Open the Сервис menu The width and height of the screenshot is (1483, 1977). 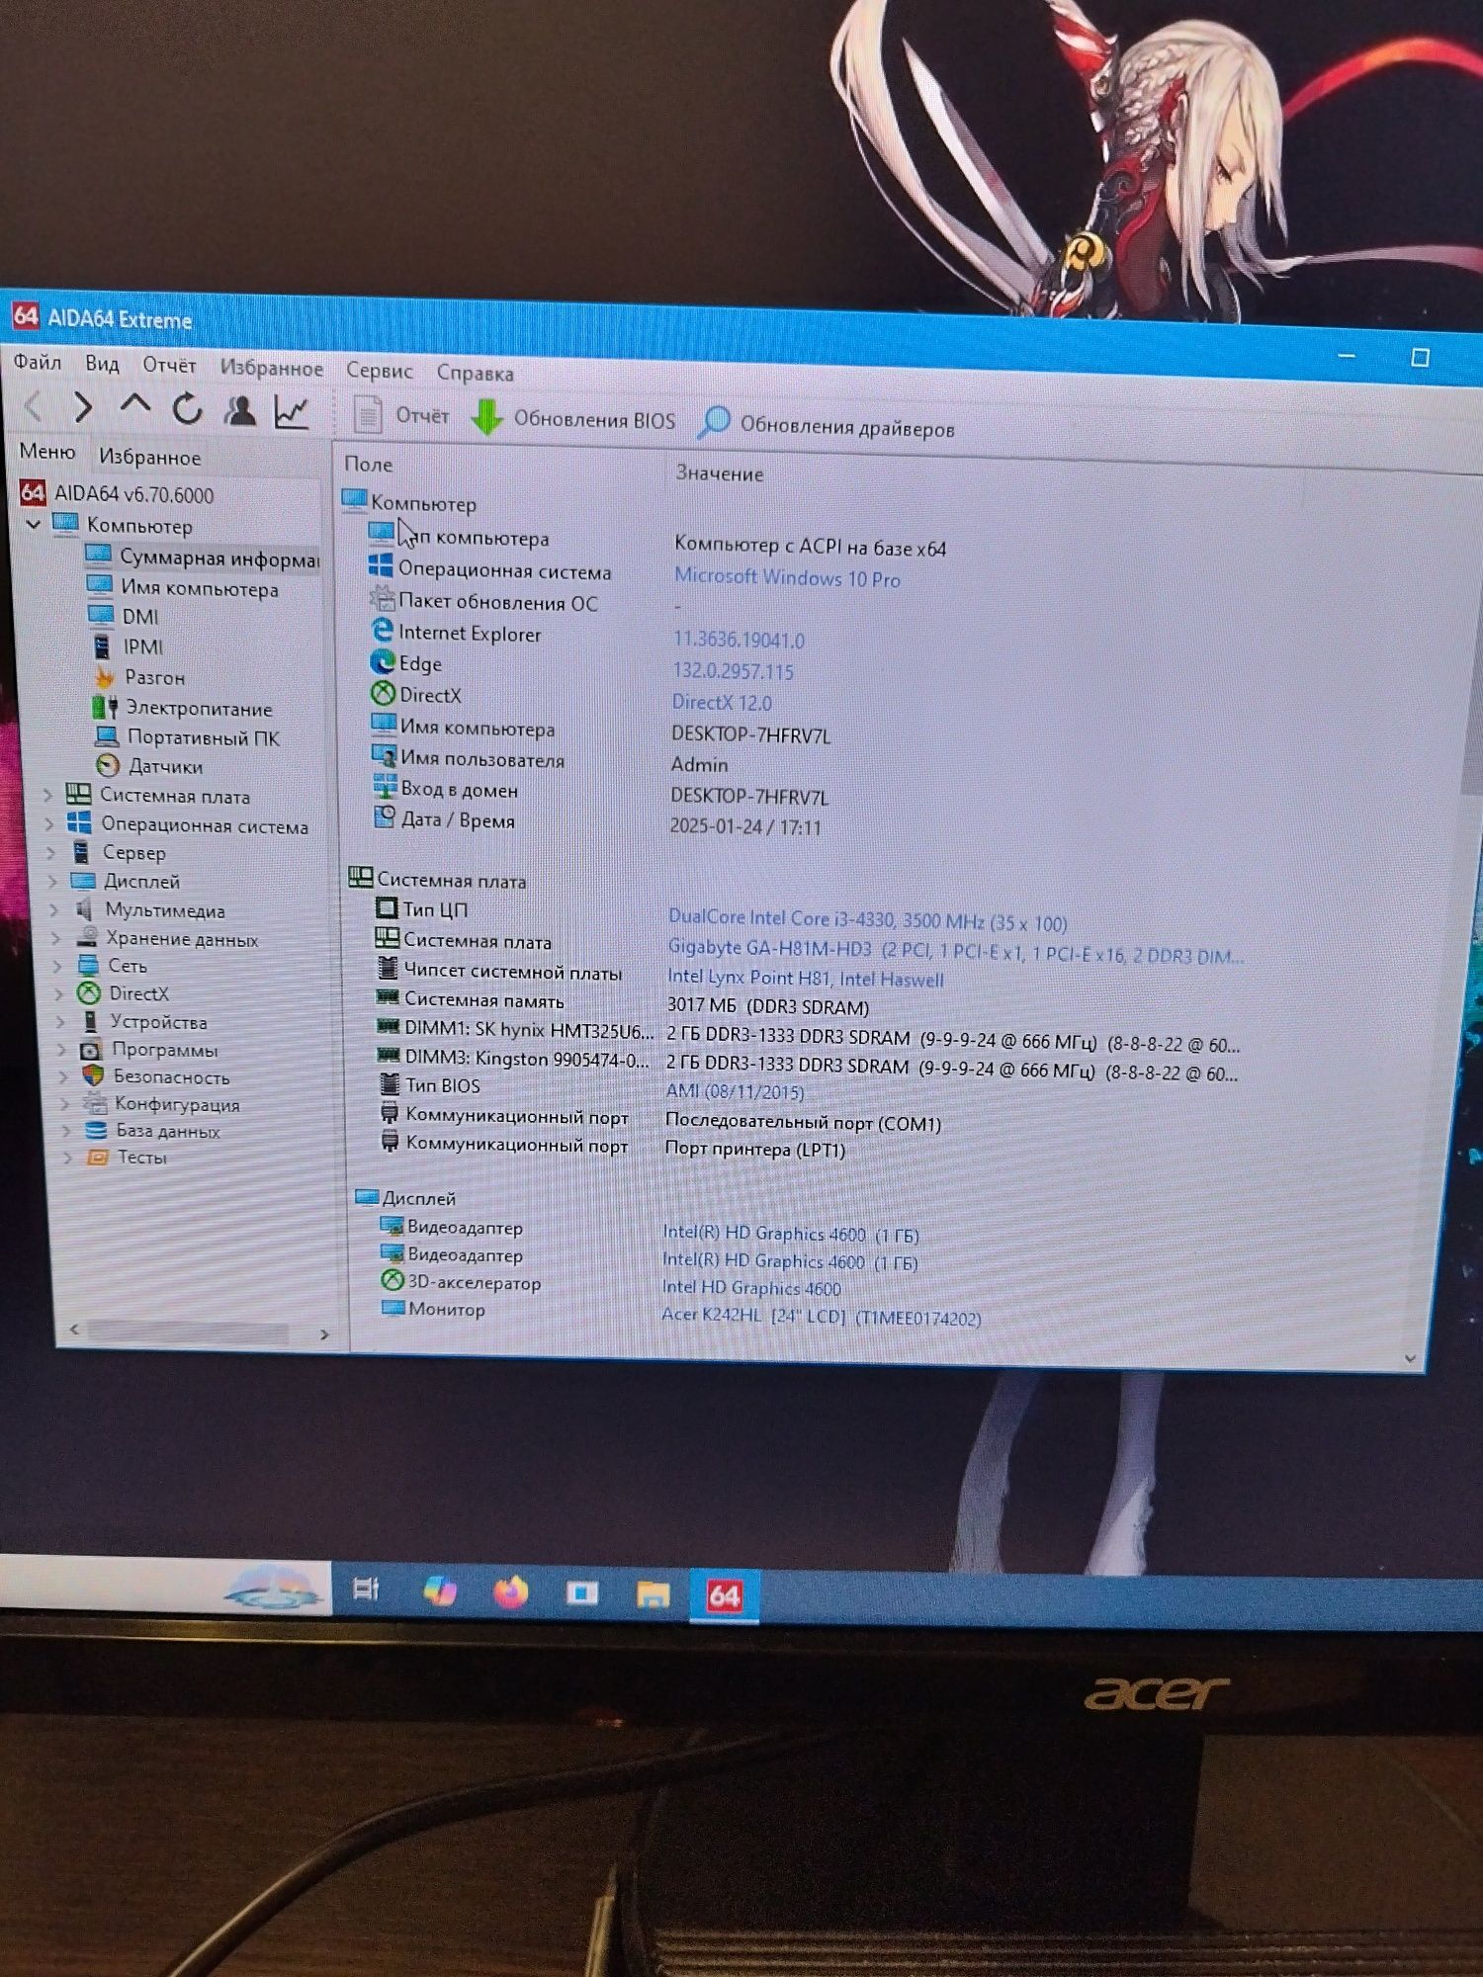[x=380, y=371]
